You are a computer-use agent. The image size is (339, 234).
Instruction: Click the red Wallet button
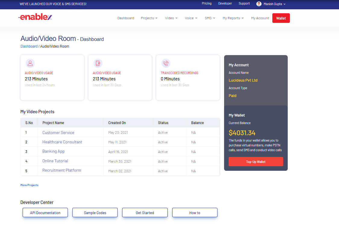coord(281,18)
